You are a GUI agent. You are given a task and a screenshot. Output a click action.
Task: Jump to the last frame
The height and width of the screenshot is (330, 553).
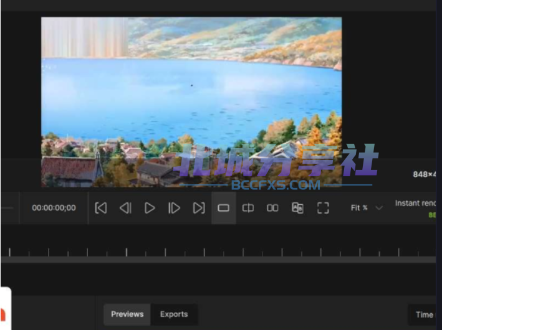click(198, 208)
